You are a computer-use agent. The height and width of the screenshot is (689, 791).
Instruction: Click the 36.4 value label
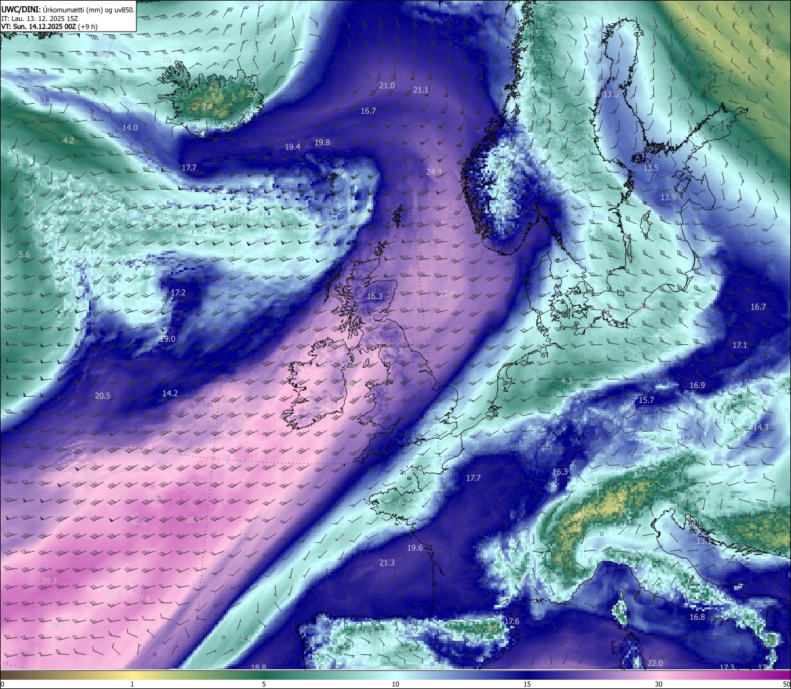[x=30, y=648]
